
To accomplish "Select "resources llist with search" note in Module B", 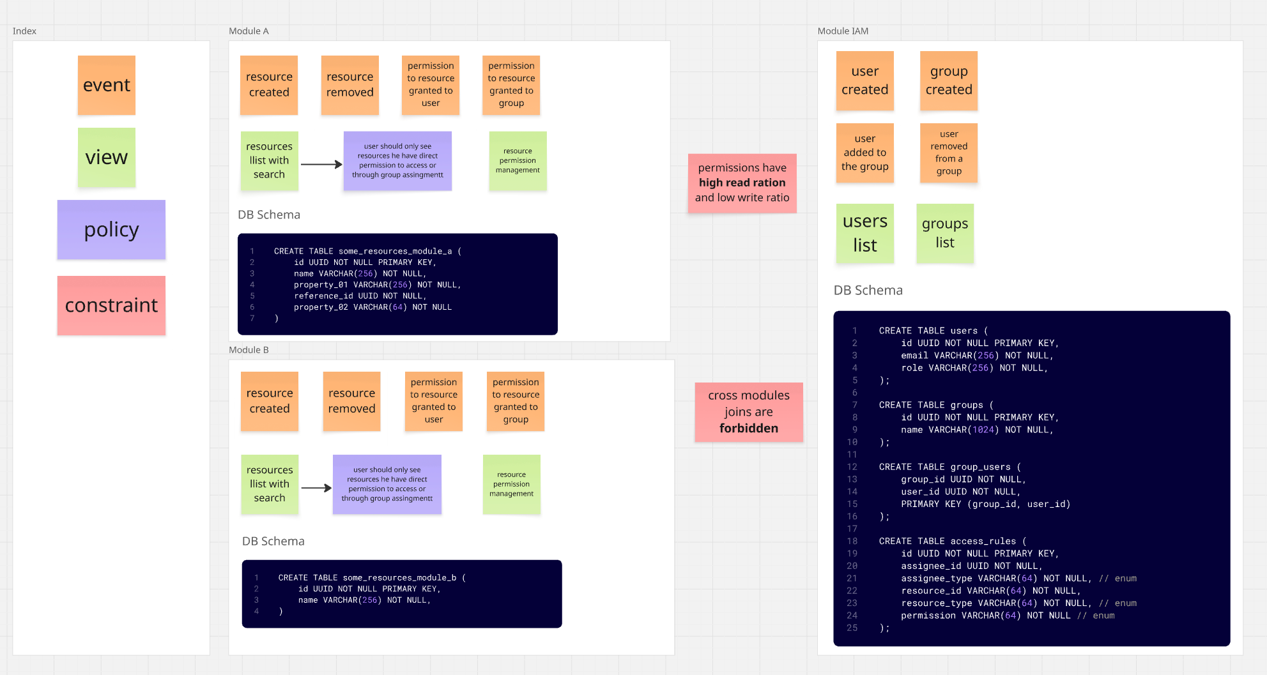I will click(269, 484).
